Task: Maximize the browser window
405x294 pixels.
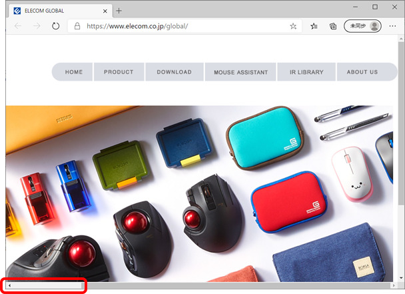Action: click(375, 7)
